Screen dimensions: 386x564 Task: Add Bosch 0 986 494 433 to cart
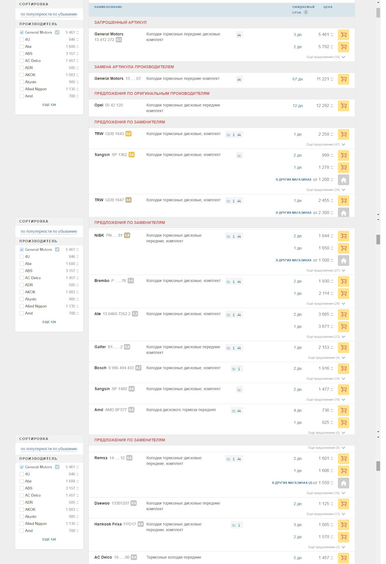pyautogui.click(x=343, y=368)
